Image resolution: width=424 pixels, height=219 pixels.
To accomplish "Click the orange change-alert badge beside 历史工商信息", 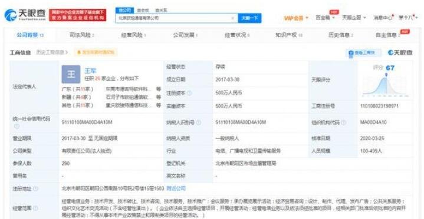I will [96, 52].
